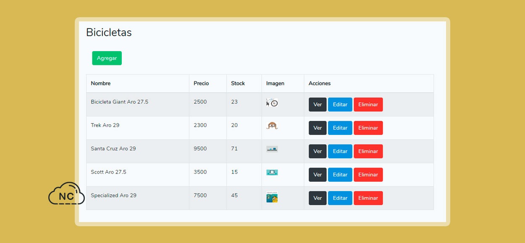Open the Specialized Aro 29 image thumbnail
The width and height of the screenshot is (525, 243).
point(272,197)
